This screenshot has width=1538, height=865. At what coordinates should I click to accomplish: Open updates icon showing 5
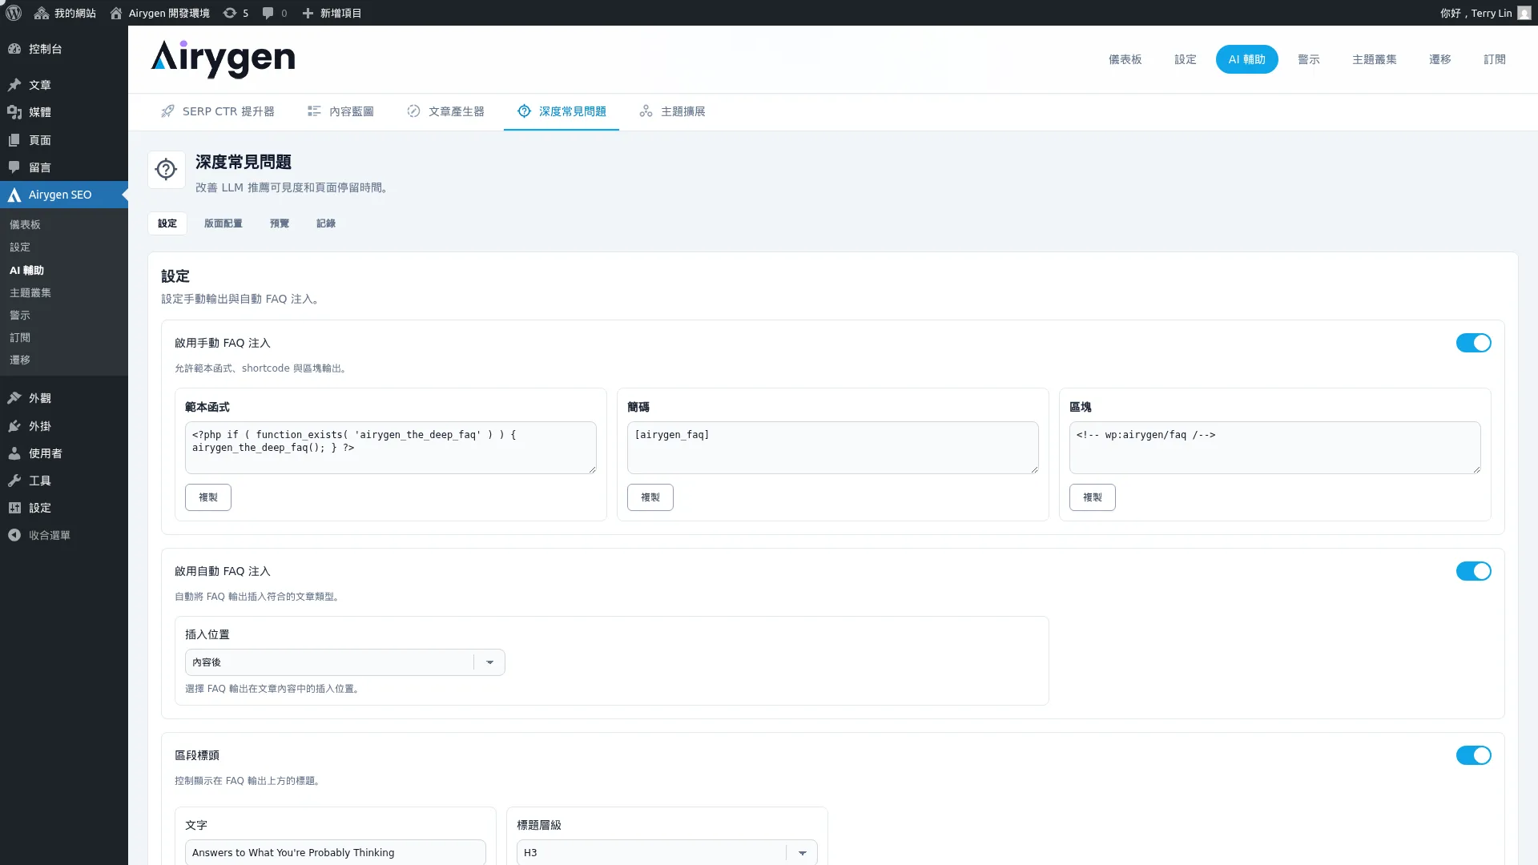click(230, 13)
